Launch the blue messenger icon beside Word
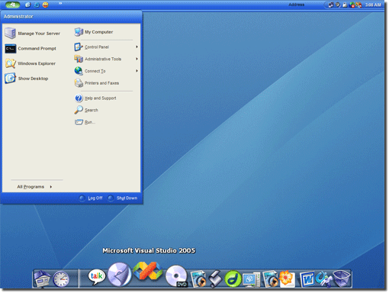 [323, 279]
